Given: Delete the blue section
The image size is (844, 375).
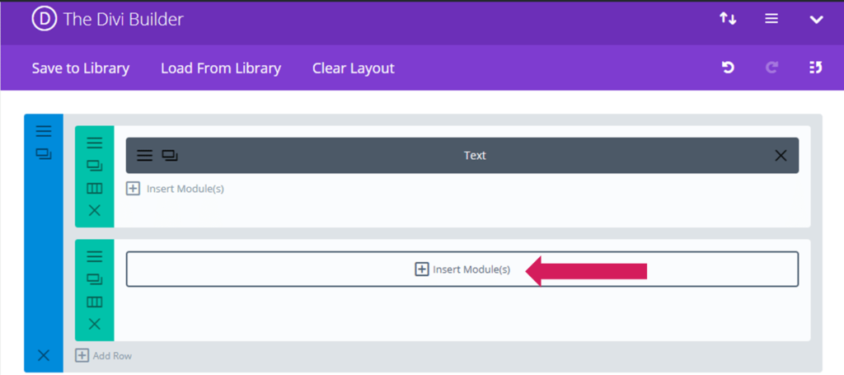Looking at the screenshot, I should (44, 355).
